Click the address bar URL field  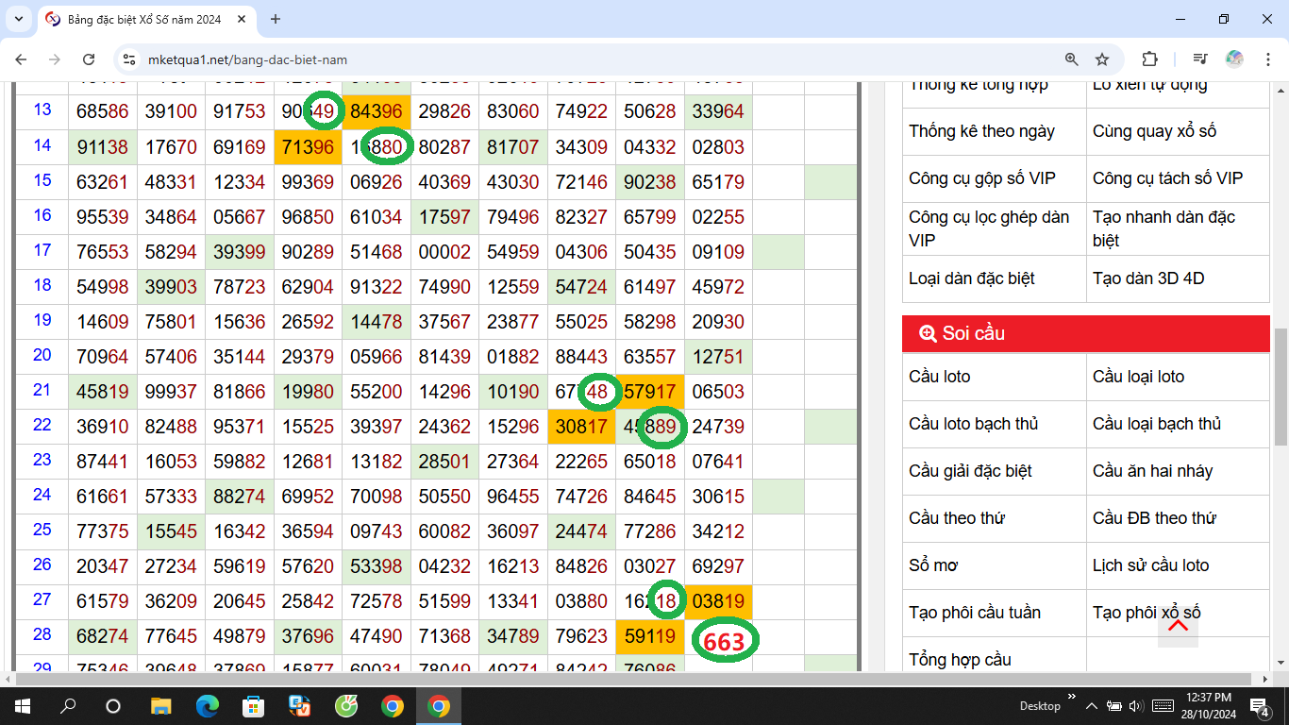point(566,59)
